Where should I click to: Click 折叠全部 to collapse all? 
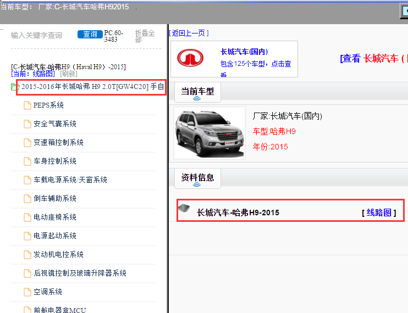(x=145, y=36)
